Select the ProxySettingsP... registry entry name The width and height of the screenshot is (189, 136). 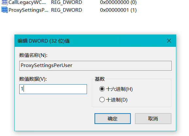click(x=28, y=10)
